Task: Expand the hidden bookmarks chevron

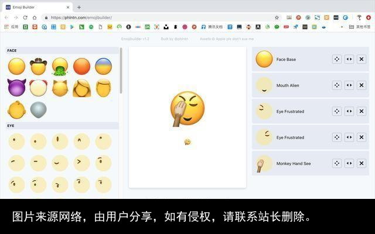Action: tap(342, 27)
